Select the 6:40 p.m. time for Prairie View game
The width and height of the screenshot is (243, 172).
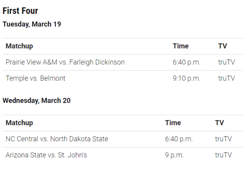186,62
